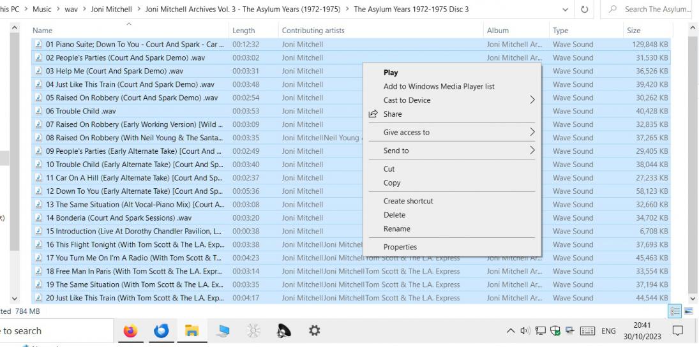Switch to large icons view in status bar
This screenshot has height=347, width=699.
pos(689,311)
